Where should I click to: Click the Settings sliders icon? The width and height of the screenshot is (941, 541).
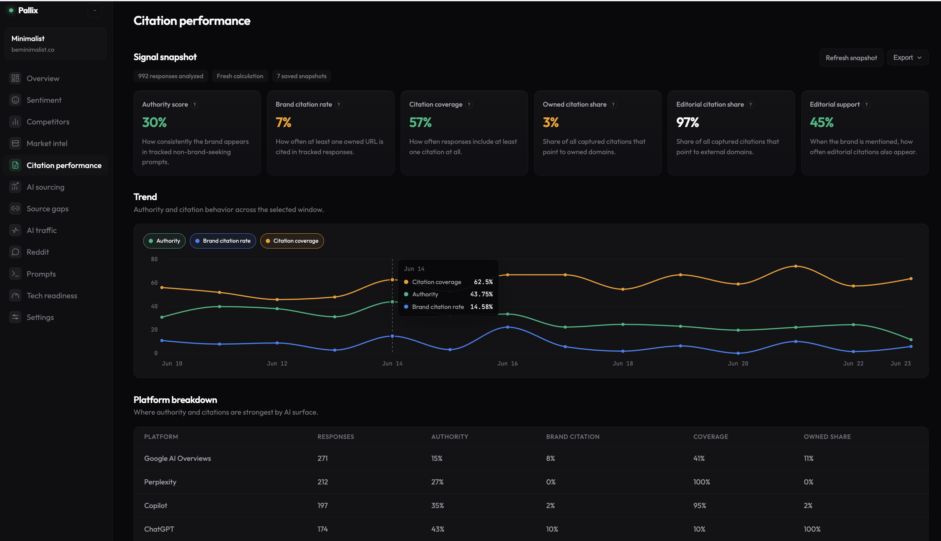[15, 317]
